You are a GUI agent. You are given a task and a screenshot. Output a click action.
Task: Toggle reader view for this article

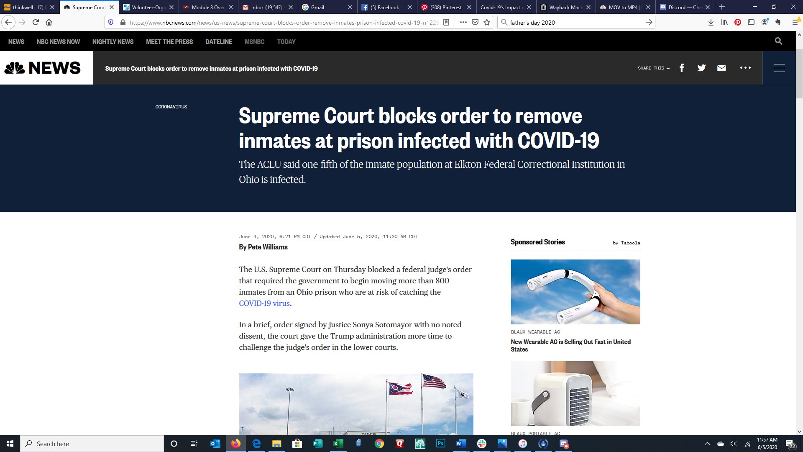pos(446,22)
